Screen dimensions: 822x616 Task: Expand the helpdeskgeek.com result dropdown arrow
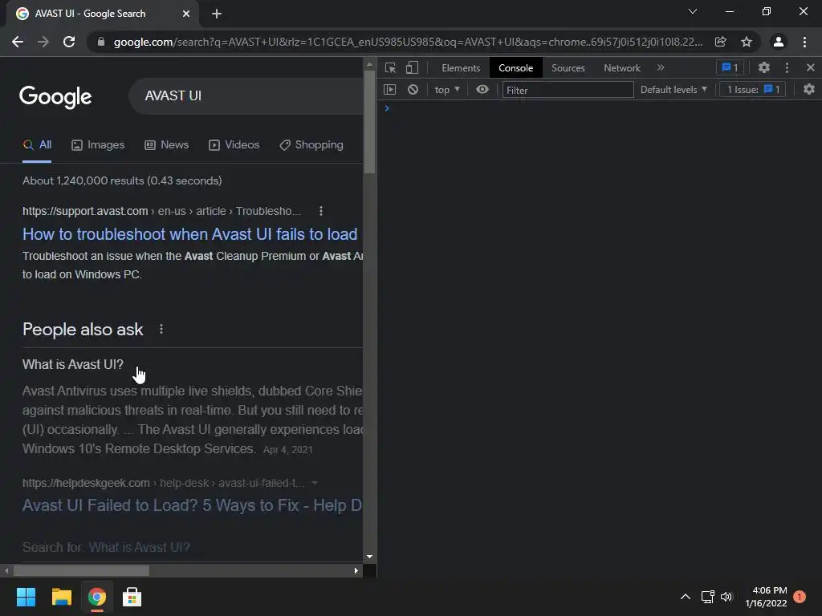[x=315, y=483]
